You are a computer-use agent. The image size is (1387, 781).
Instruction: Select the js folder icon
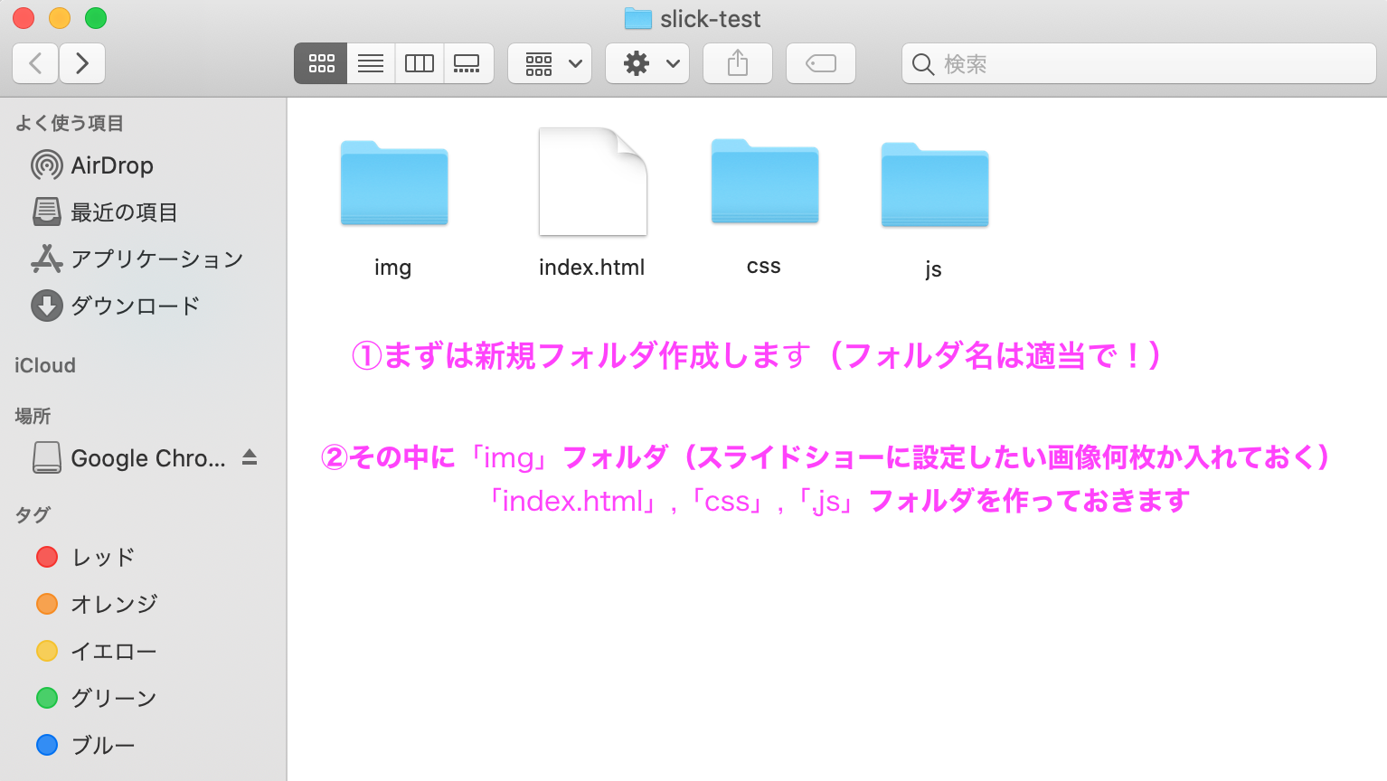(935, 184)
